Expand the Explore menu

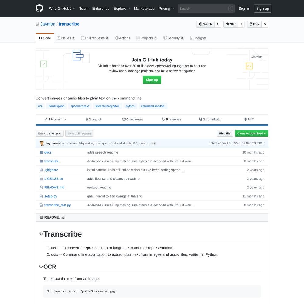click(122, 9)
